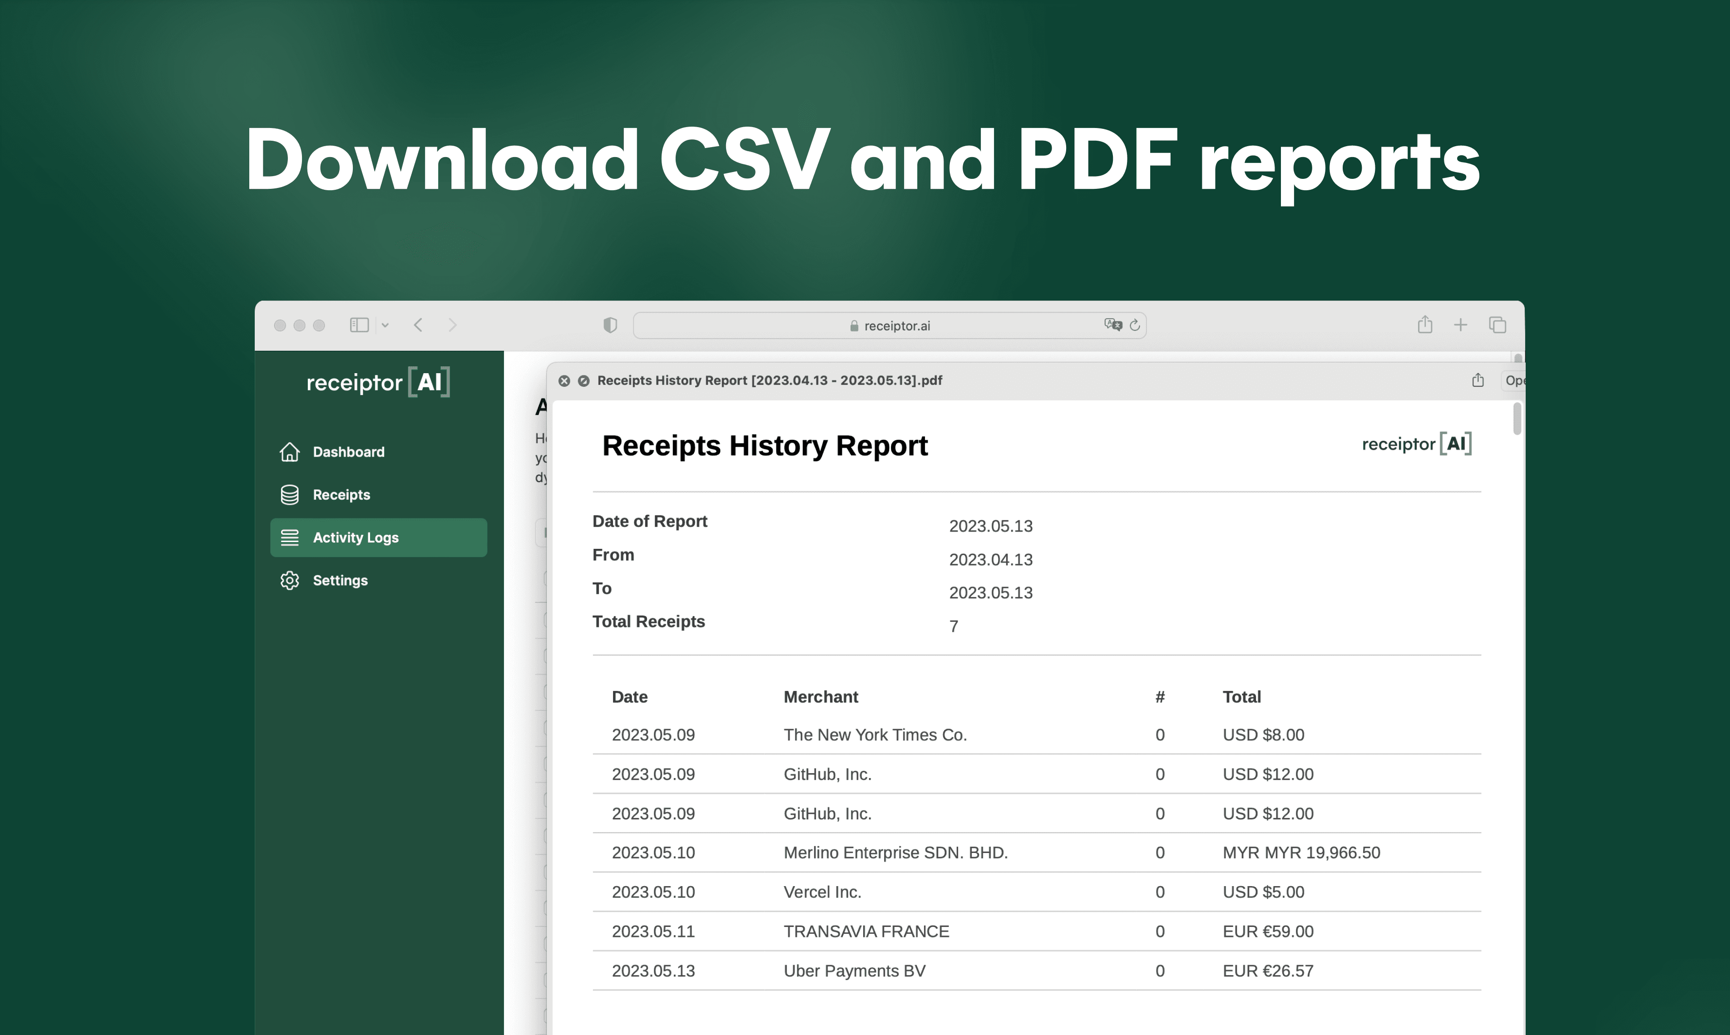Screen dimensions: 1730x1035
Task: Close the Receipts History Report preview
Action: [x=564, y=380]
